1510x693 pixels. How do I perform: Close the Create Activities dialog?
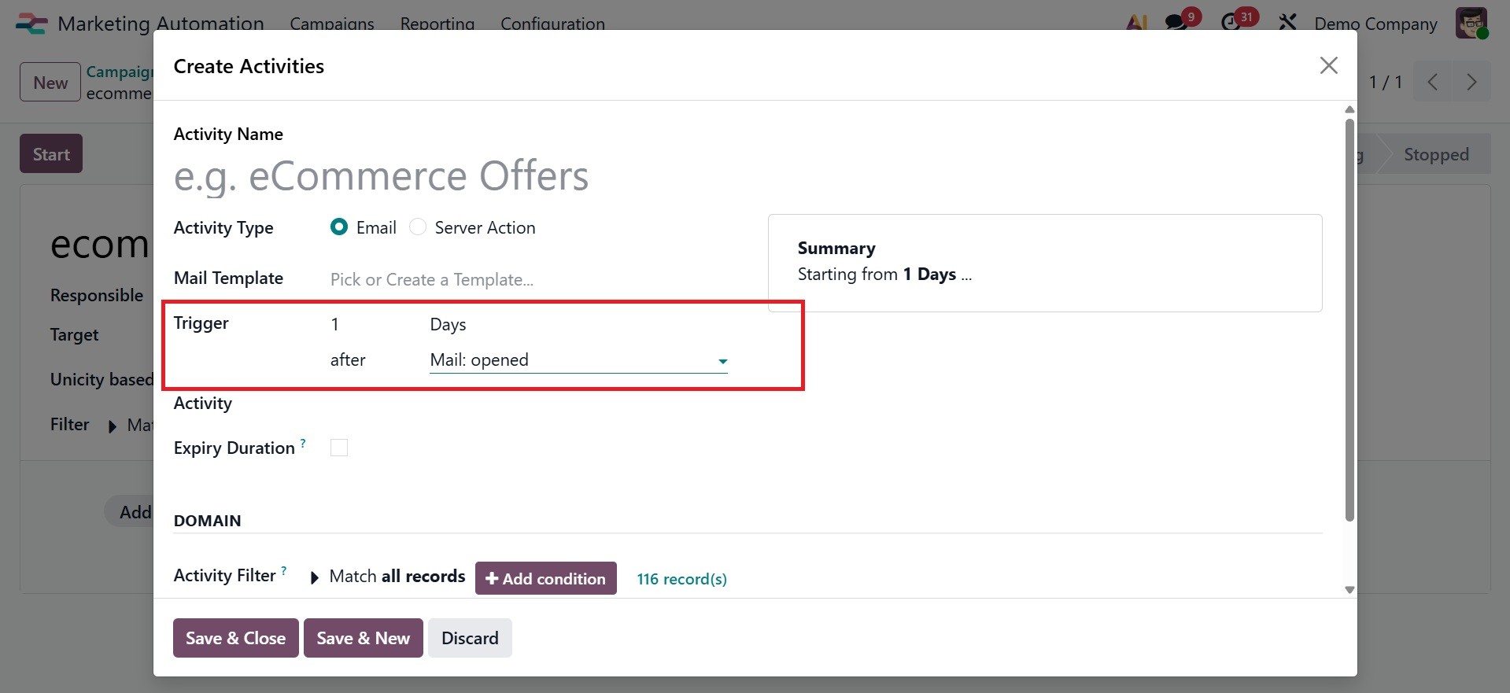click(1328, 66)
